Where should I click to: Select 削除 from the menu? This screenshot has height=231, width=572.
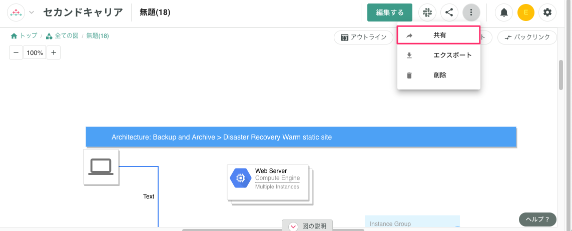(x=439, y=75)
